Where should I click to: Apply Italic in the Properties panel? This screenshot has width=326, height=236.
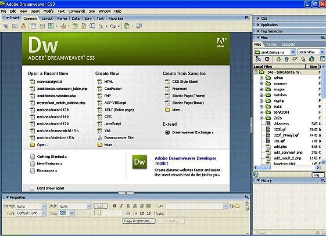click(x=121, y=206)
